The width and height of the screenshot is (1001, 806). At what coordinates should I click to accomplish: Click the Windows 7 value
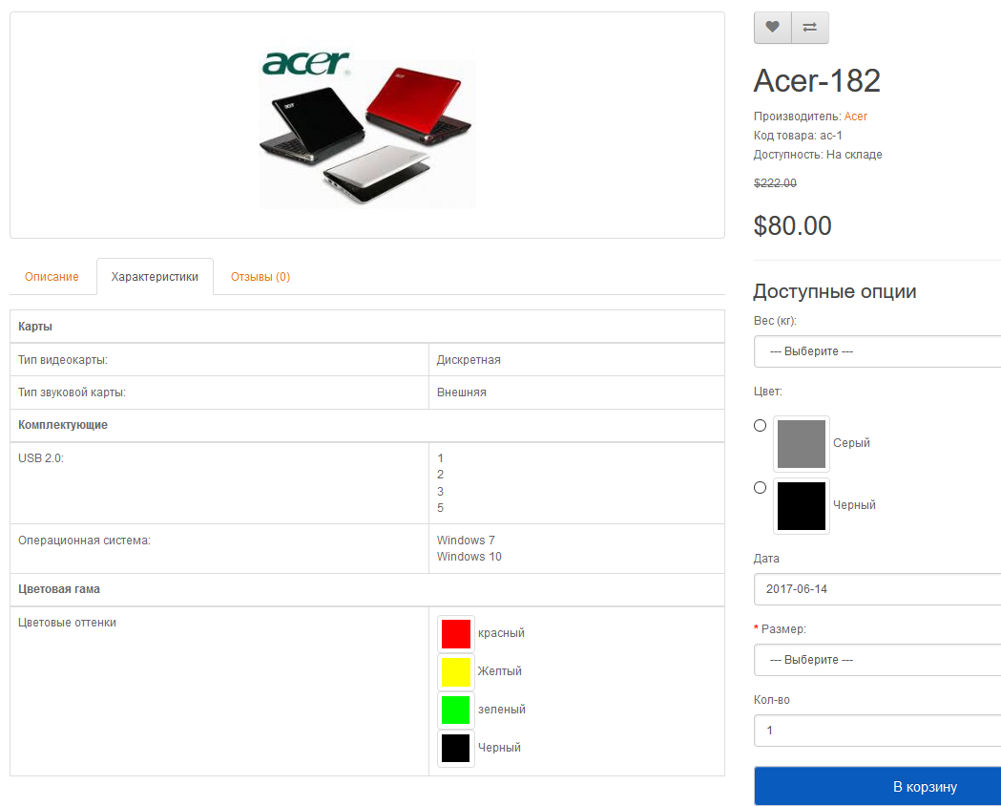466,541
